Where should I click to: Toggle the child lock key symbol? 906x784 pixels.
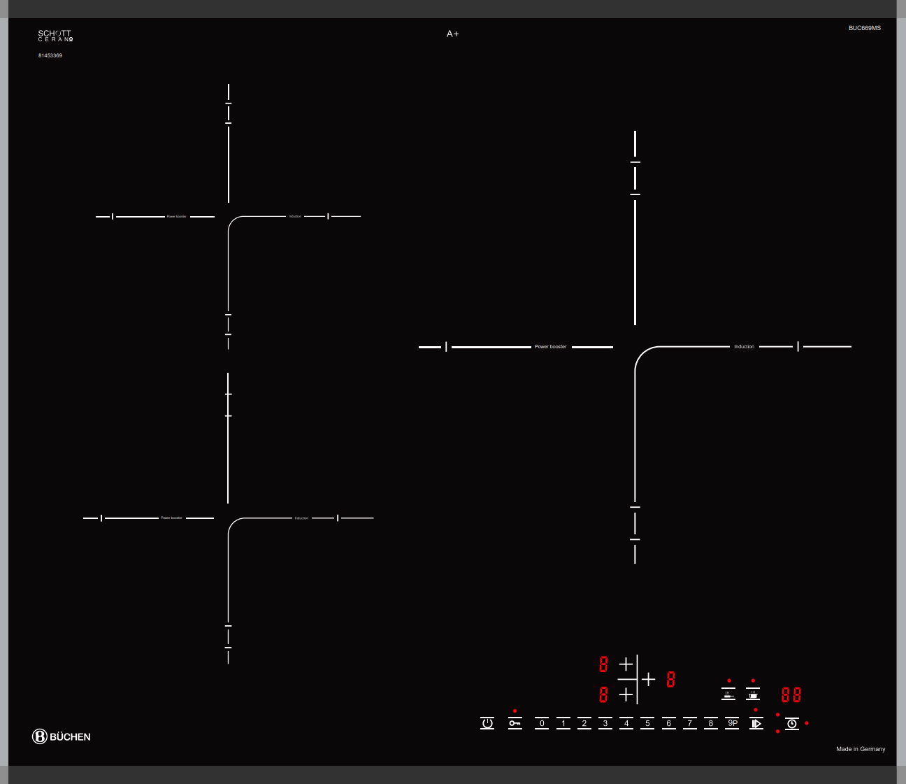click(x=515, y=723)
